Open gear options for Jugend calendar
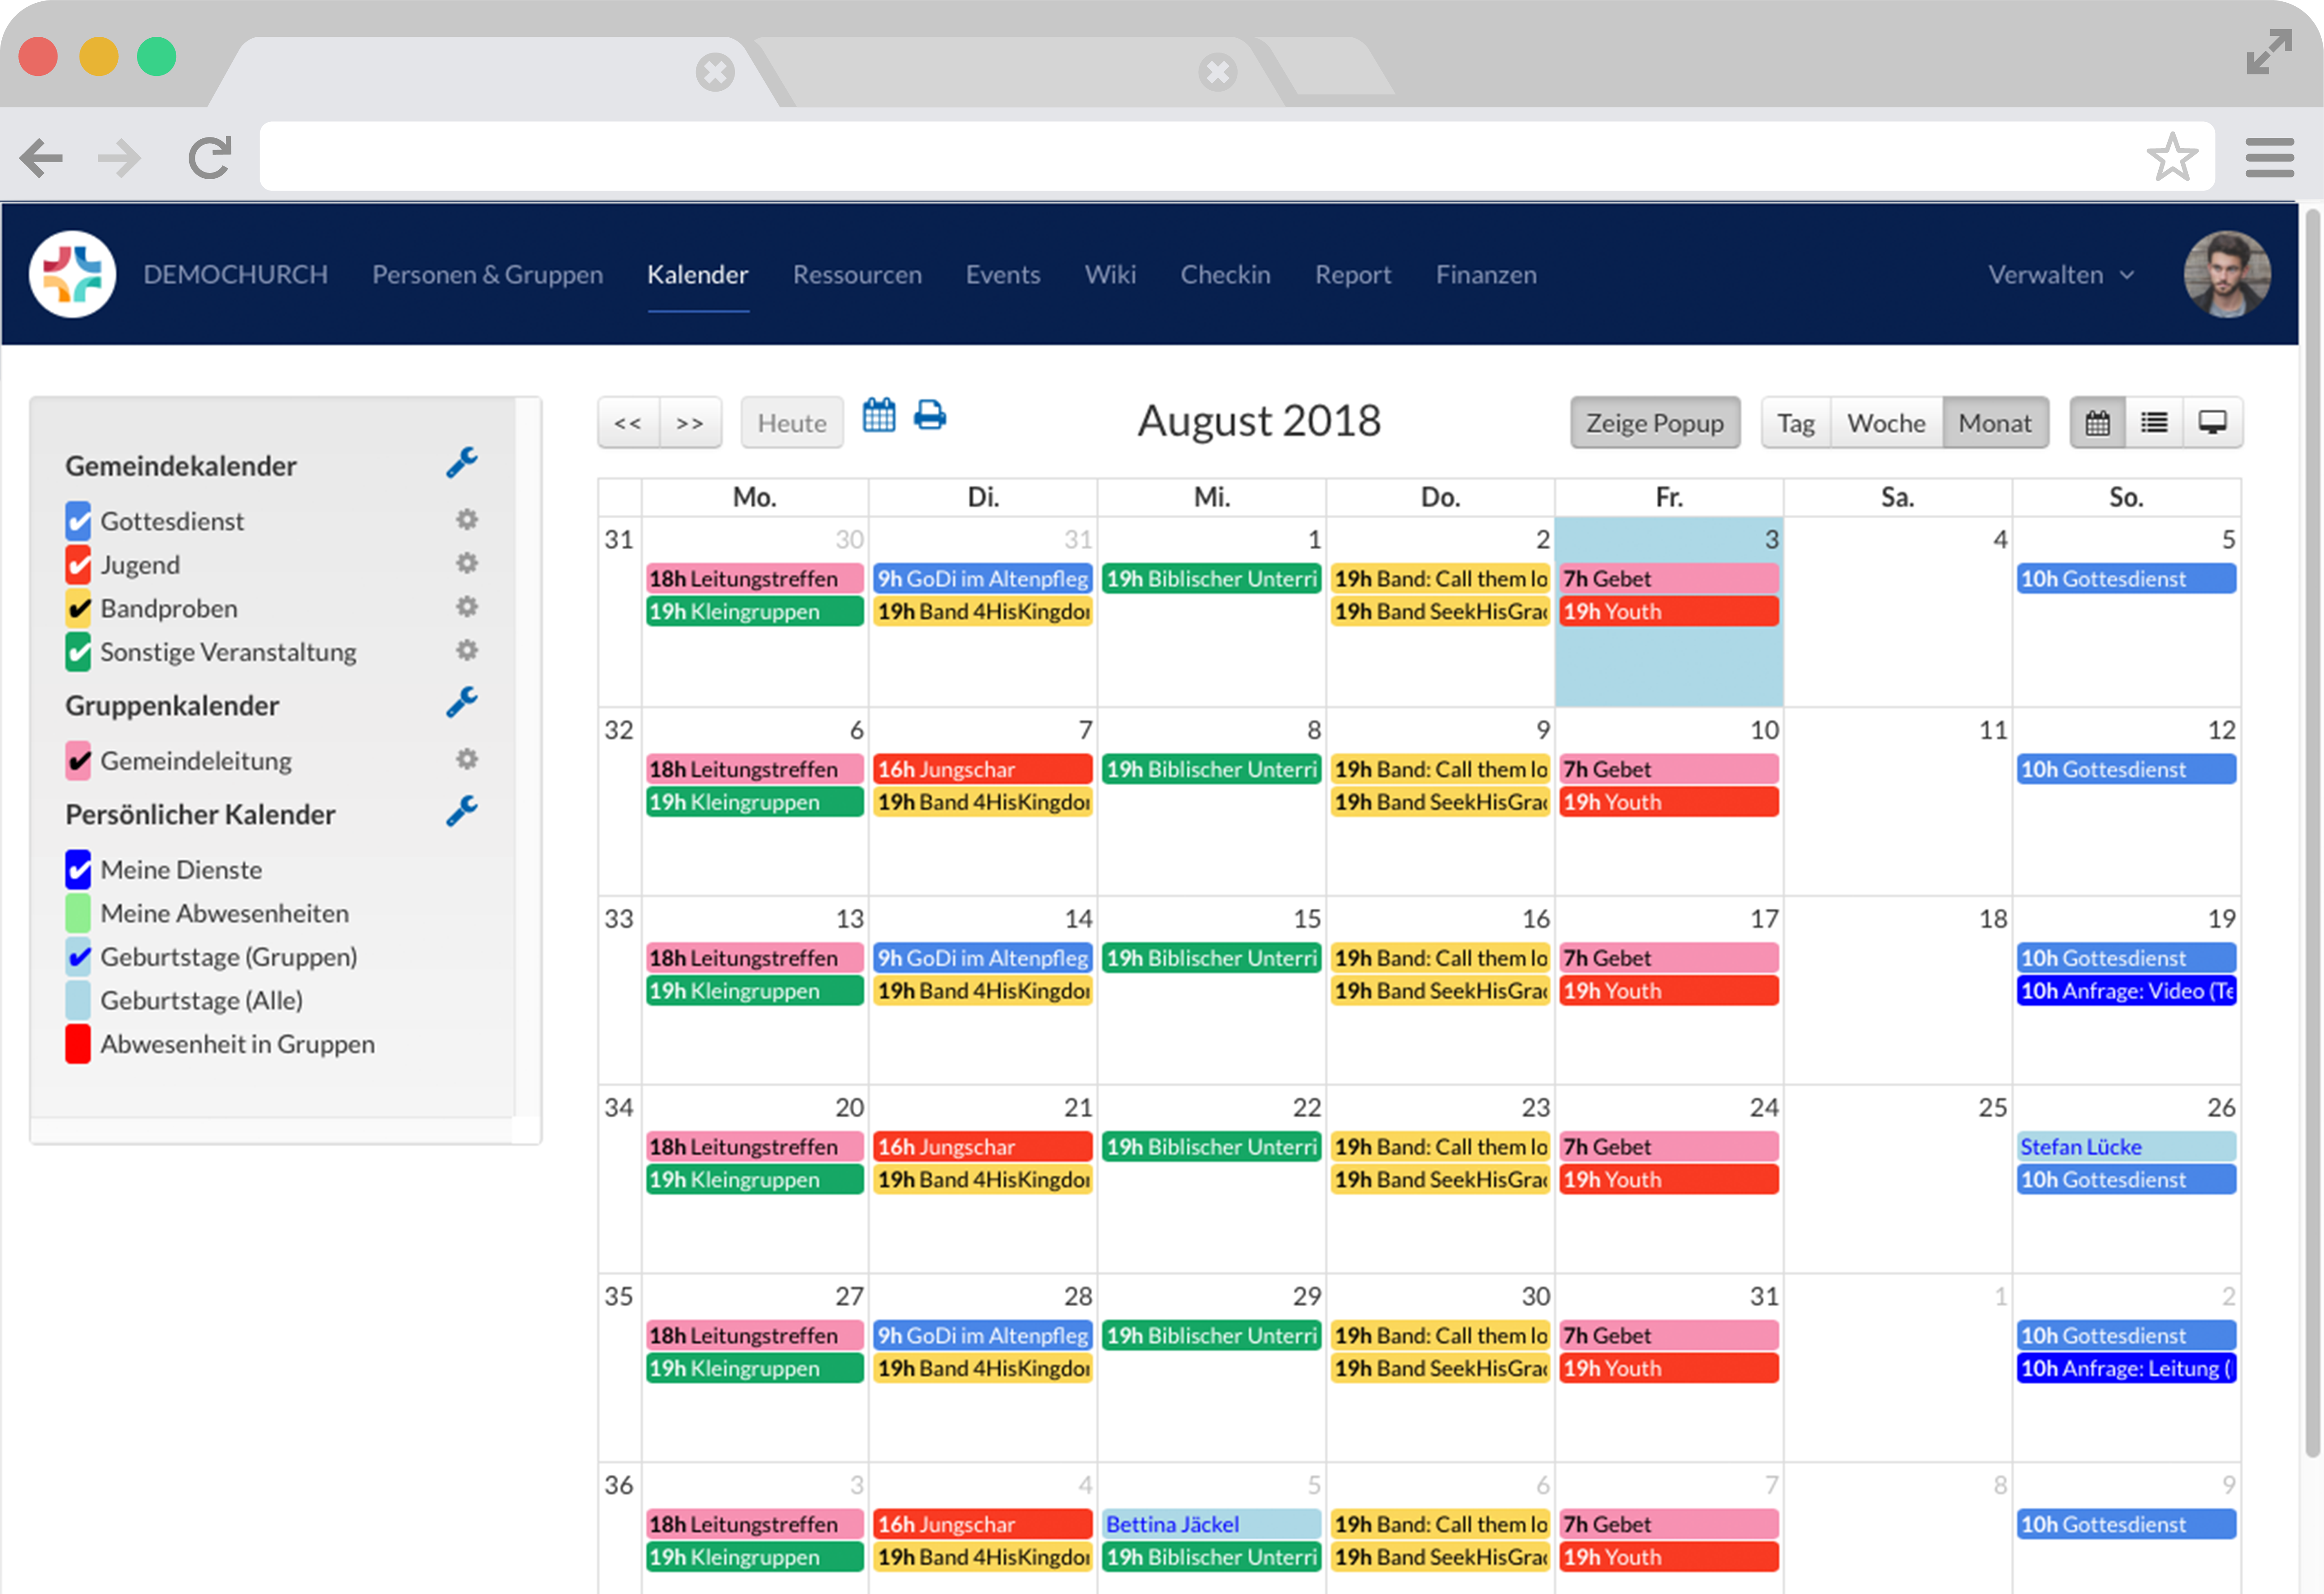The image size is (2324, 1594). (466, 564)
